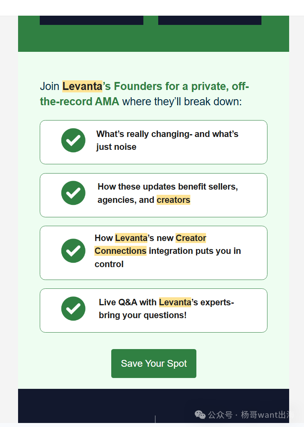Select the Creator Connections integration card

pyautogui.click(x=153, y=253)
